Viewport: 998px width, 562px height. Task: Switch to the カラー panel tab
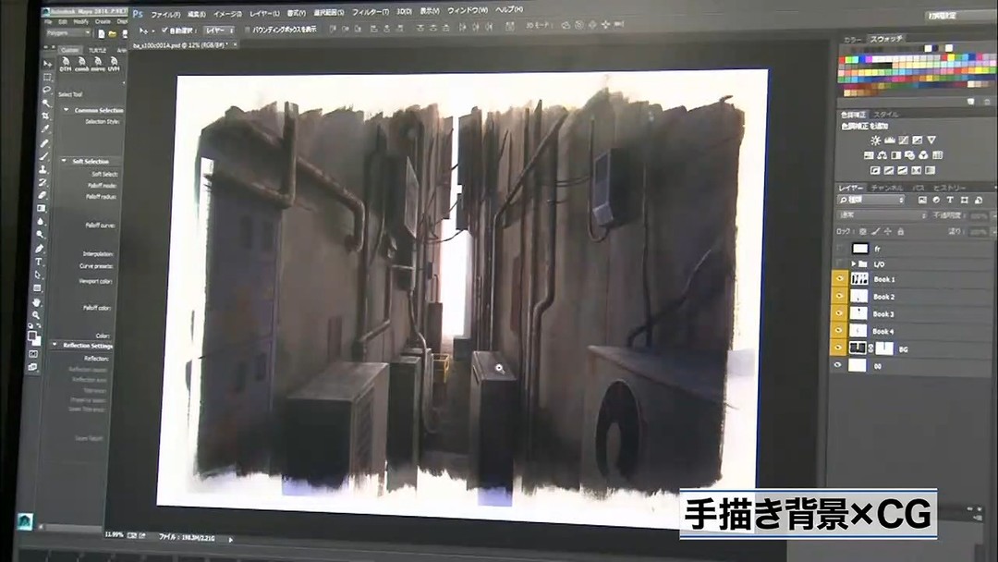point(852,40)
